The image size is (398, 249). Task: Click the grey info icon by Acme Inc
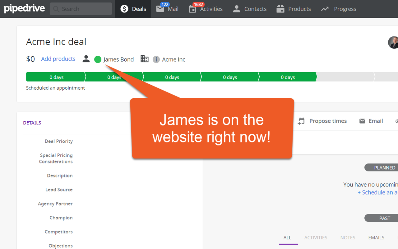156,59
